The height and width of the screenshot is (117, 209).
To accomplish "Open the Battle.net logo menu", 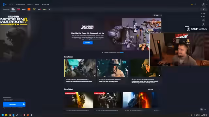I will click(x=4, y=4).
